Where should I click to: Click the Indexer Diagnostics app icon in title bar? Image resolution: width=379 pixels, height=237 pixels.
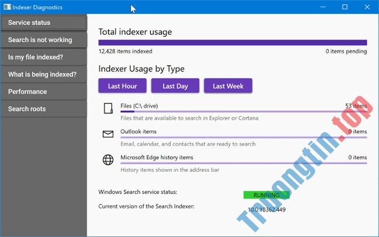click(7, 7)
